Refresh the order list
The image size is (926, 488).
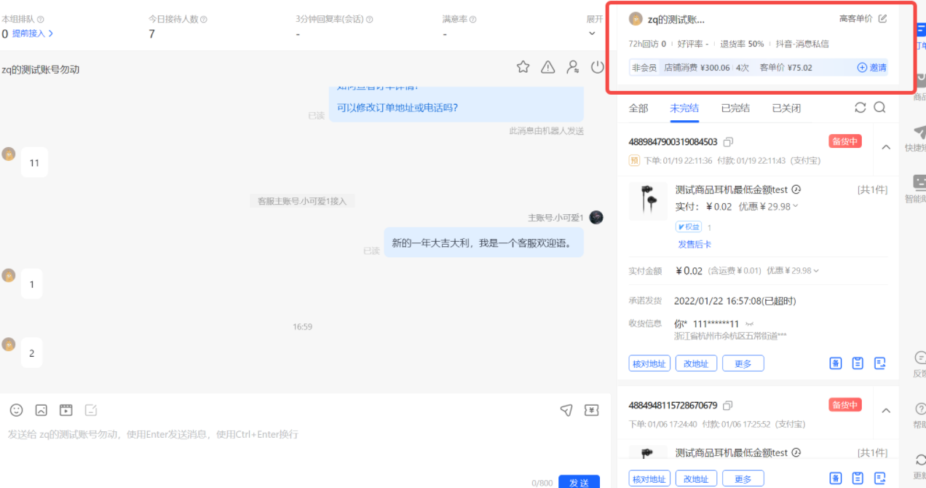coord(860,108)
